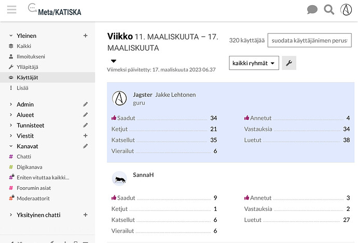The height and width of the screenshot is (243, 358).
Task: Open the chat bubble icon in header
Action: (x=312, y=10)
